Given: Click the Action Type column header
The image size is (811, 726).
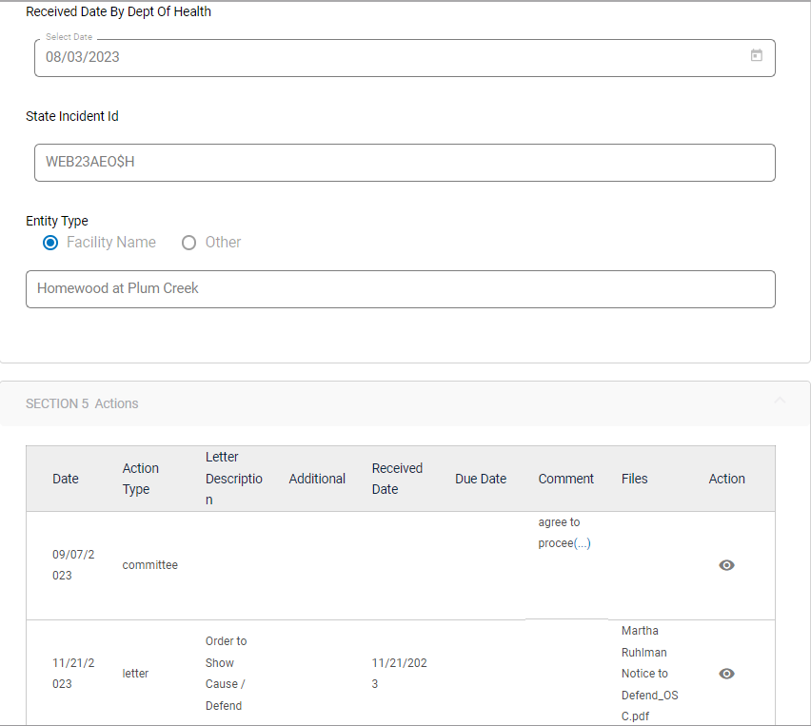Looking at the screenshot, I should point(141,479).
